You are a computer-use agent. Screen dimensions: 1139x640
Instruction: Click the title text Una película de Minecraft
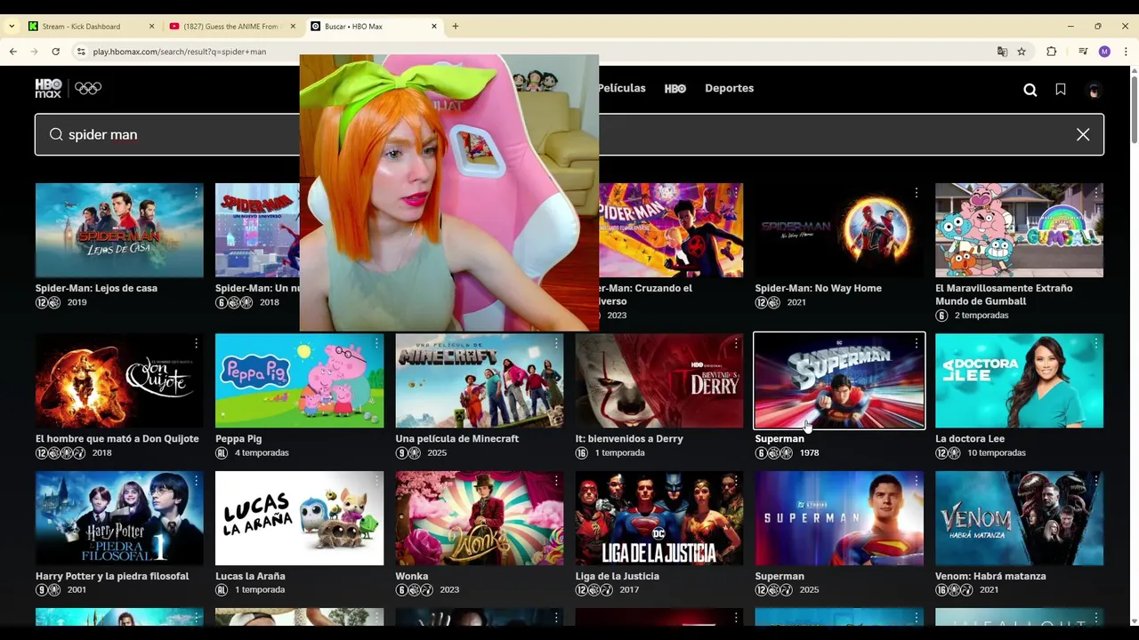(x=456, y=438)
